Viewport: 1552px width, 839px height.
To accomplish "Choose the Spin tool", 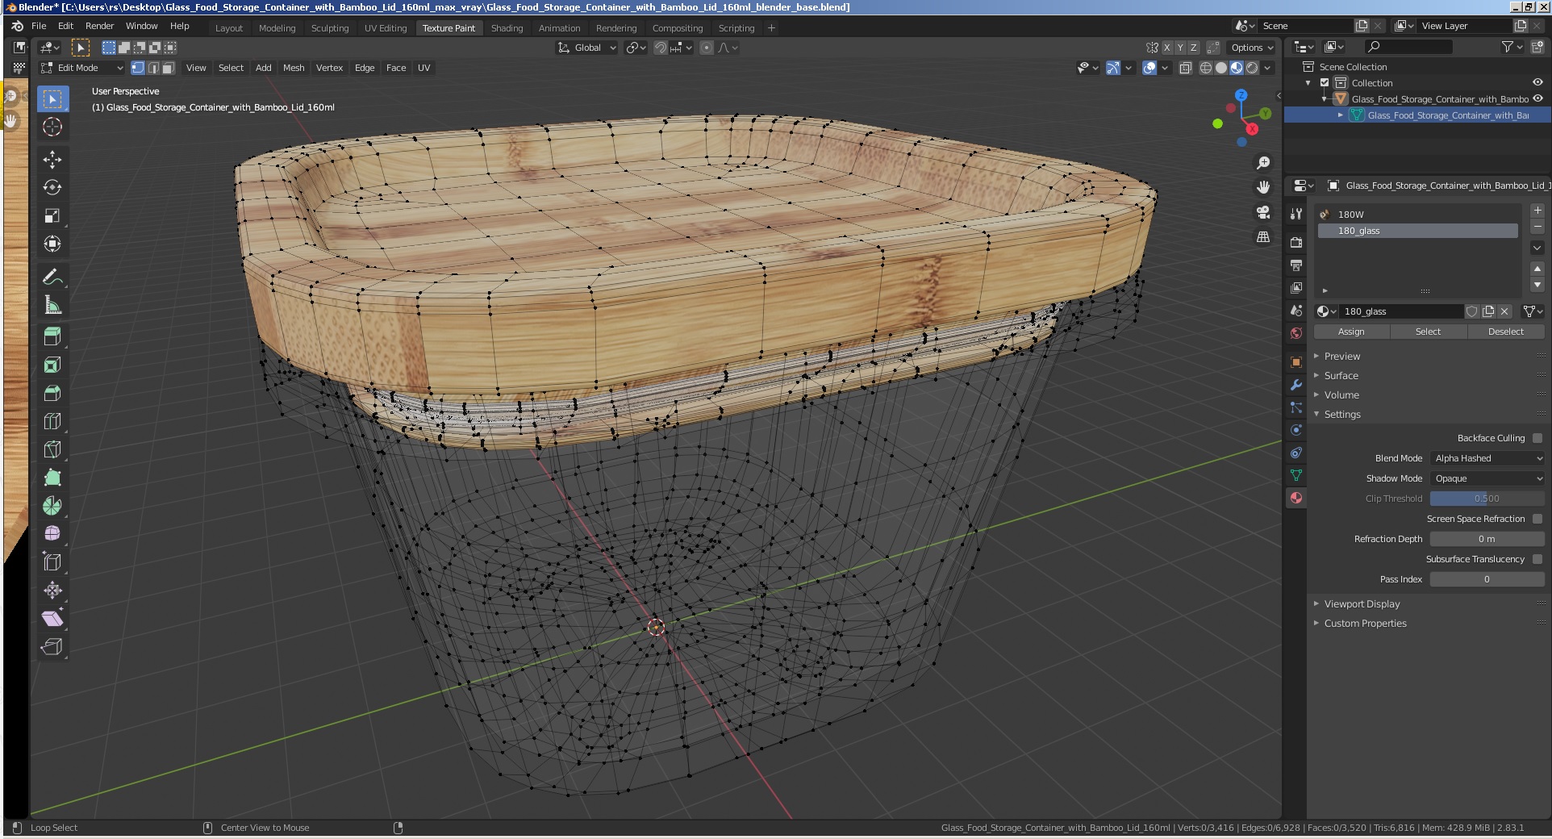I will (x=52, y=506).
